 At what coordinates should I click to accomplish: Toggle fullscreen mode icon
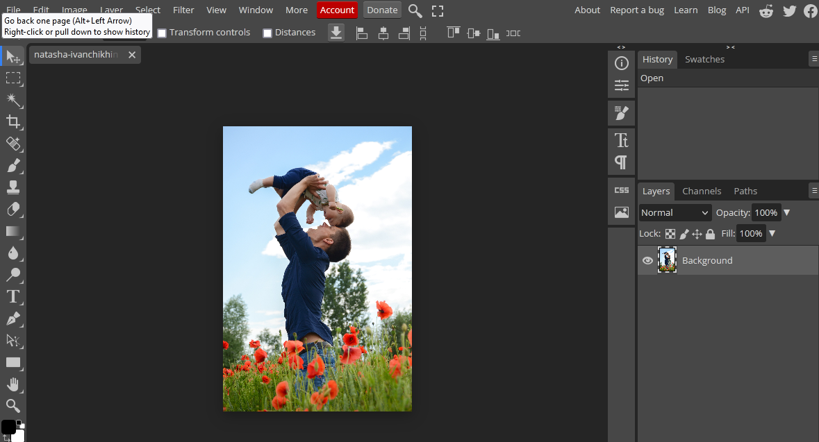point(438,10)
